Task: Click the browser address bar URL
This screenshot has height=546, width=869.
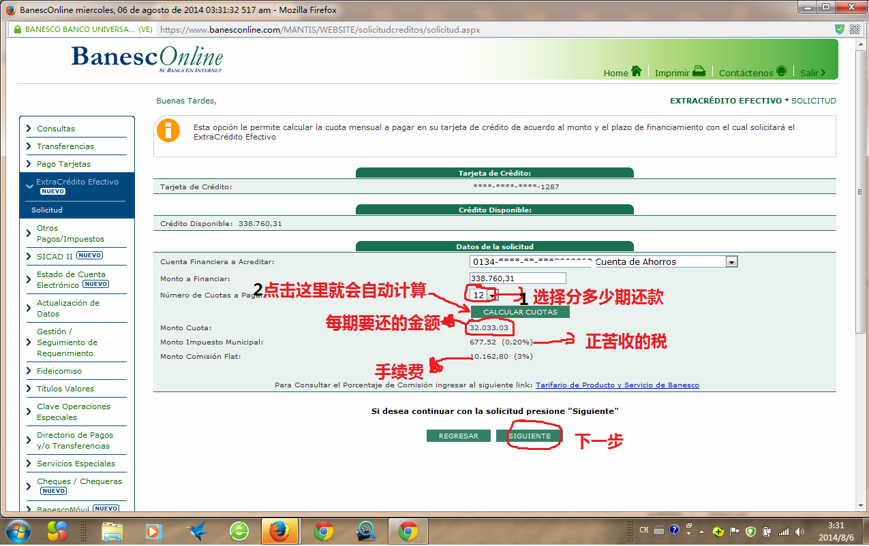Action: click(x=319, y=30)
